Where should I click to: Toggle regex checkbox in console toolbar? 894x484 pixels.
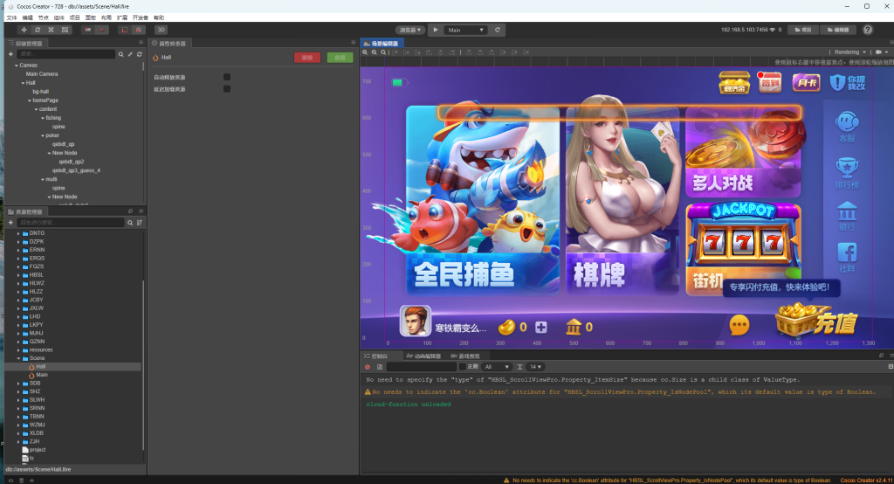463,367
